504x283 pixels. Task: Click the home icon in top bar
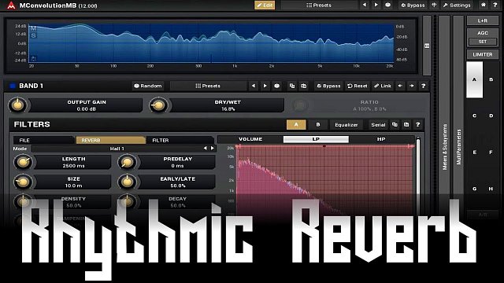[483, 6]
